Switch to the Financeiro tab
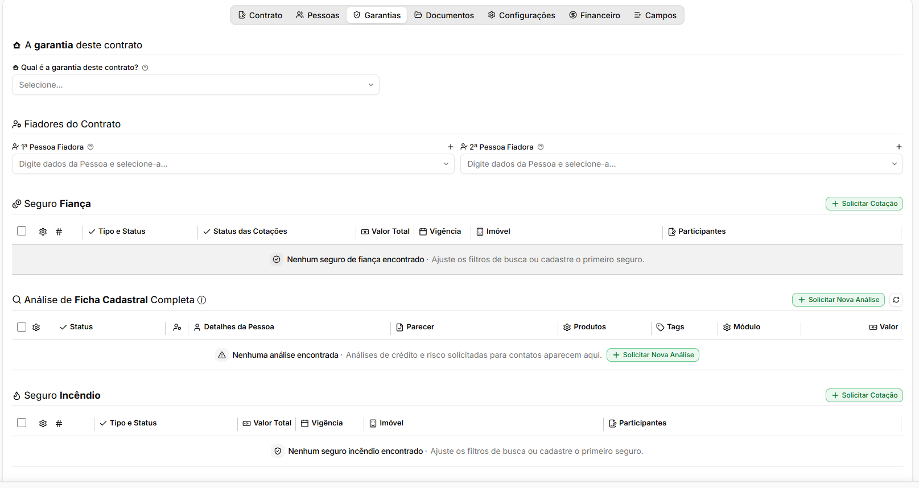 click(x=595, y=15)
